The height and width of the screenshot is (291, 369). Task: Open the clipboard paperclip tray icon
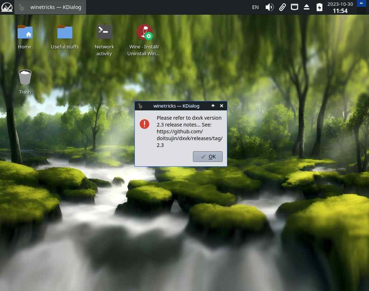click(x=283, y=7)
